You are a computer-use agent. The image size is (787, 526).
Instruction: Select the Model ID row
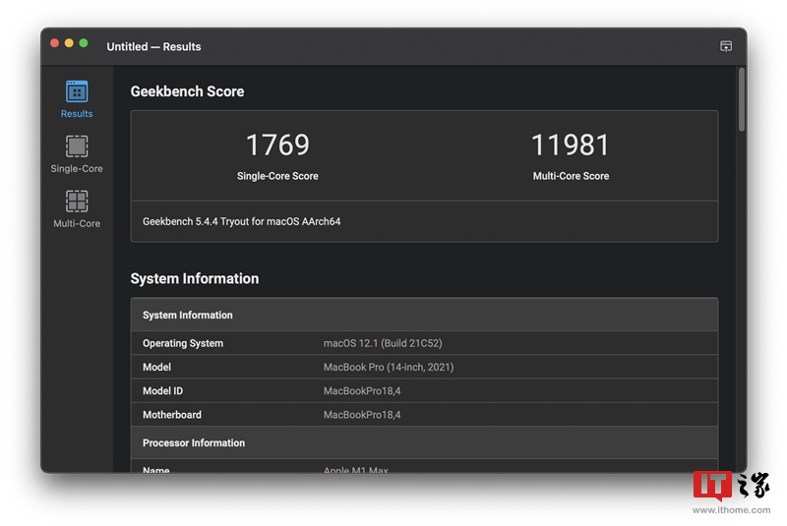(x=424, y=391)
